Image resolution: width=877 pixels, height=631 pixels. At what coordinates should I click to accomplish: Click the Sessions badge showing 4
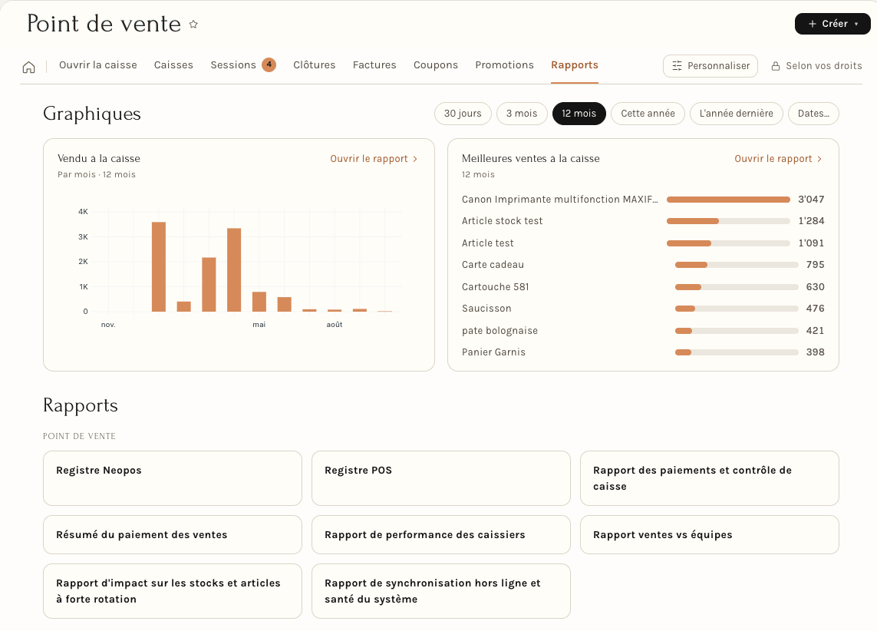pyautogui.click(x=269, y=65)
